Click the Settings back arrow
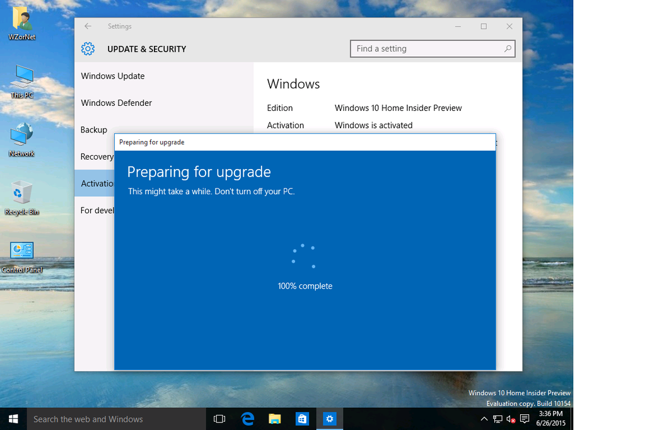Image resolution: width=645 pixels, height=430 pixels. click(88, 26)
